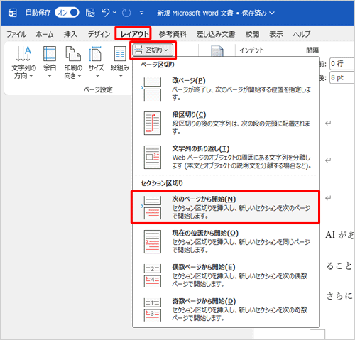Screen dimensions: 355x340
Task: Click the save icon in title bar
Action: click(90, 13)
